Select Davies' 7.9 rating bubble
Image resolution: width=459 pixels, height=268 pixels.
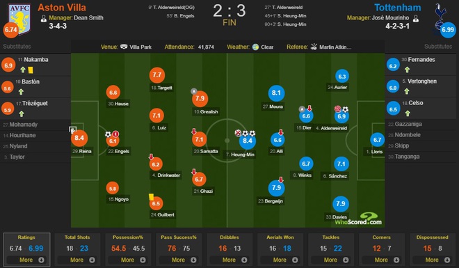(x=341, y=204)
